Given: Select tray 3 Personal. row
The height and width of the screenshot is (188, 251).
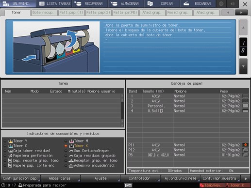Looking at the screenshot, I should pyautogui.click(x=188, y=106).
